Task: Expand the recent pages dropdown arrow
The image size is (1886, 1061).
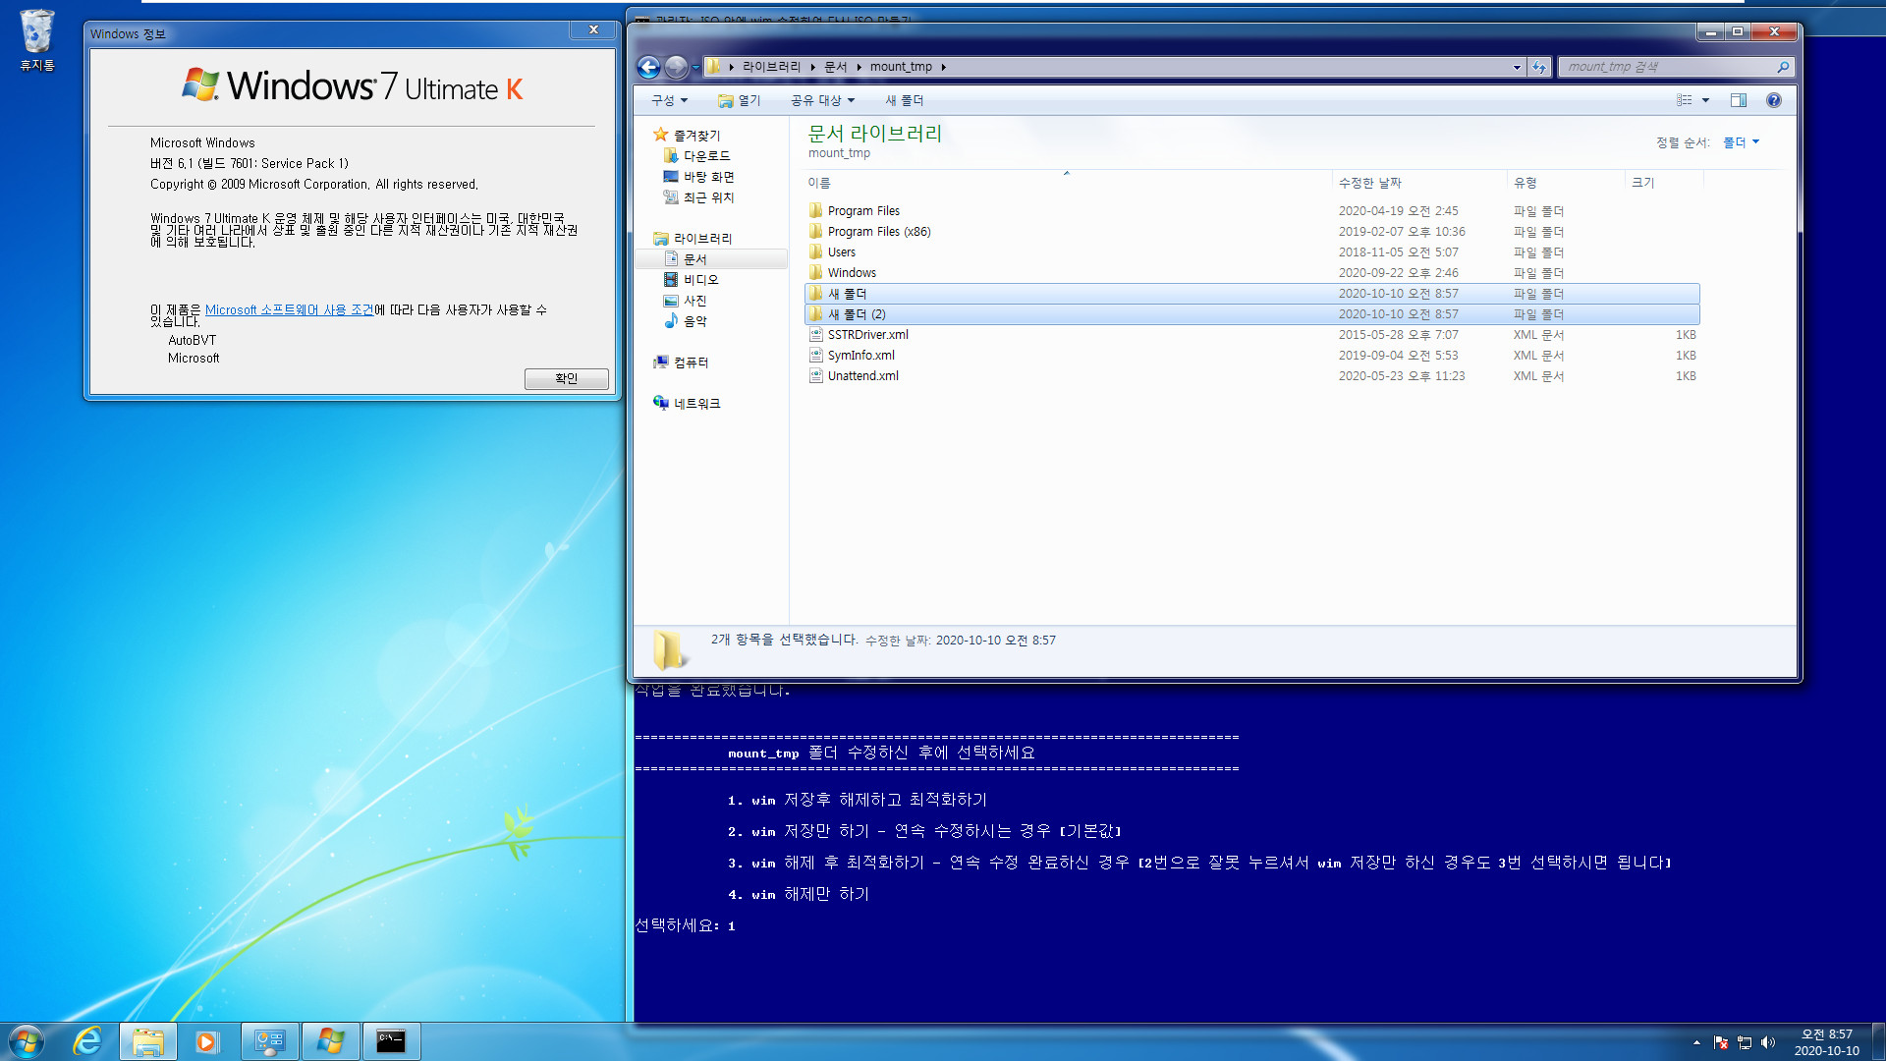Action: click(695, 67)
